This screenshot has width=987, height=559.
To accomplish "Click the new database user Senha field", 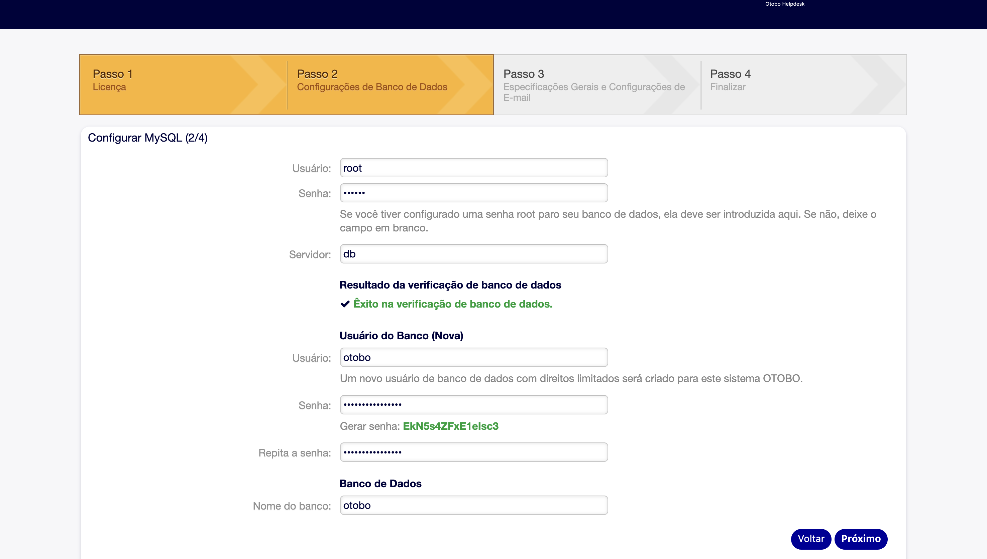I will 473,405.
